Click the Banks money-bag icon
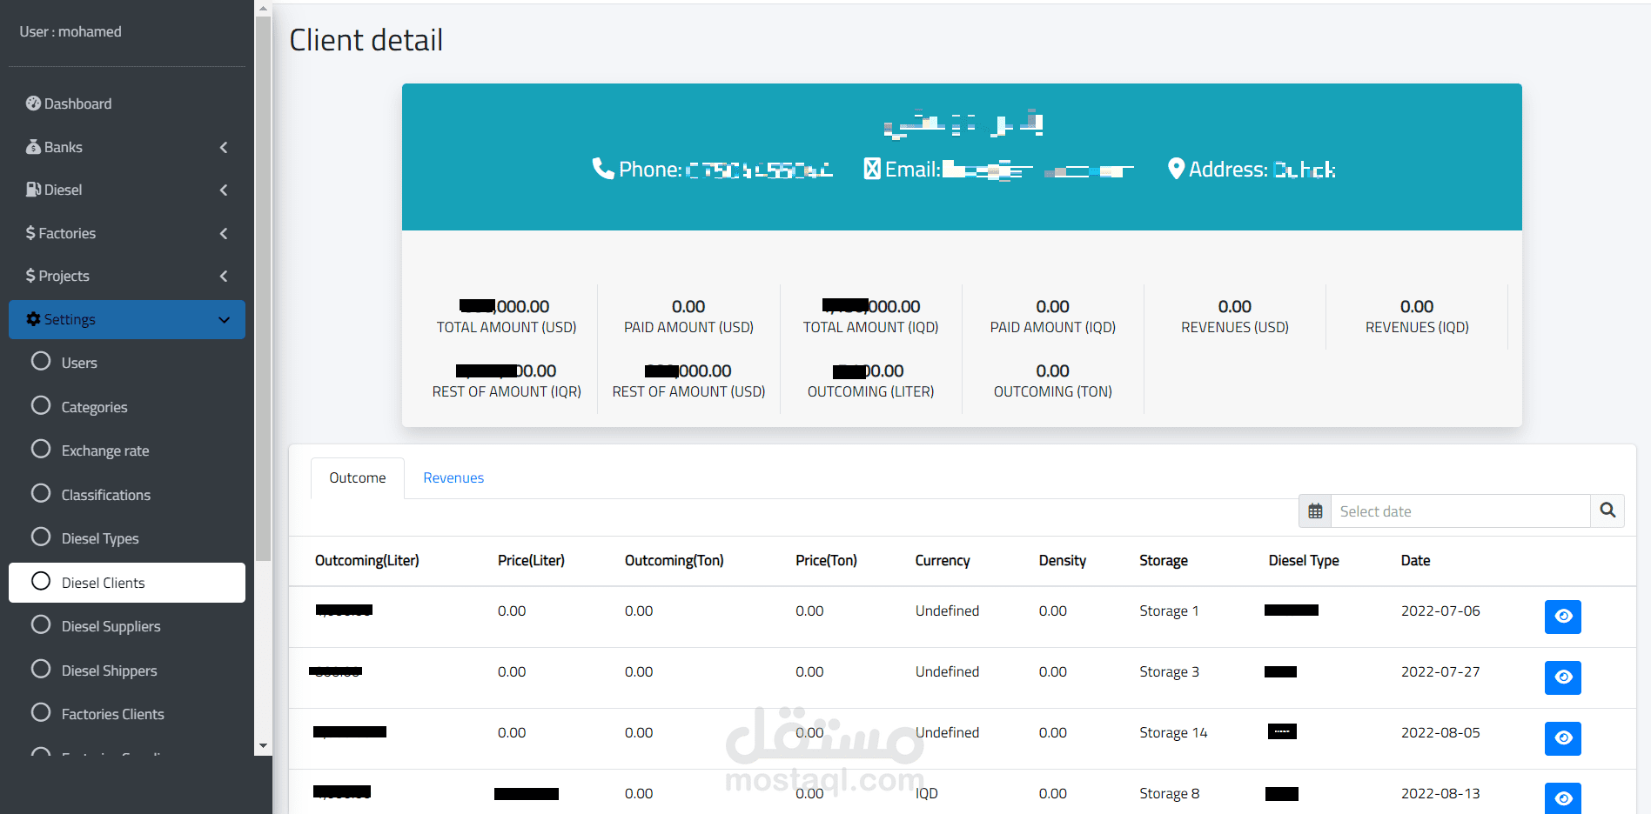1651x814 pixels. [x=33, y=147]
